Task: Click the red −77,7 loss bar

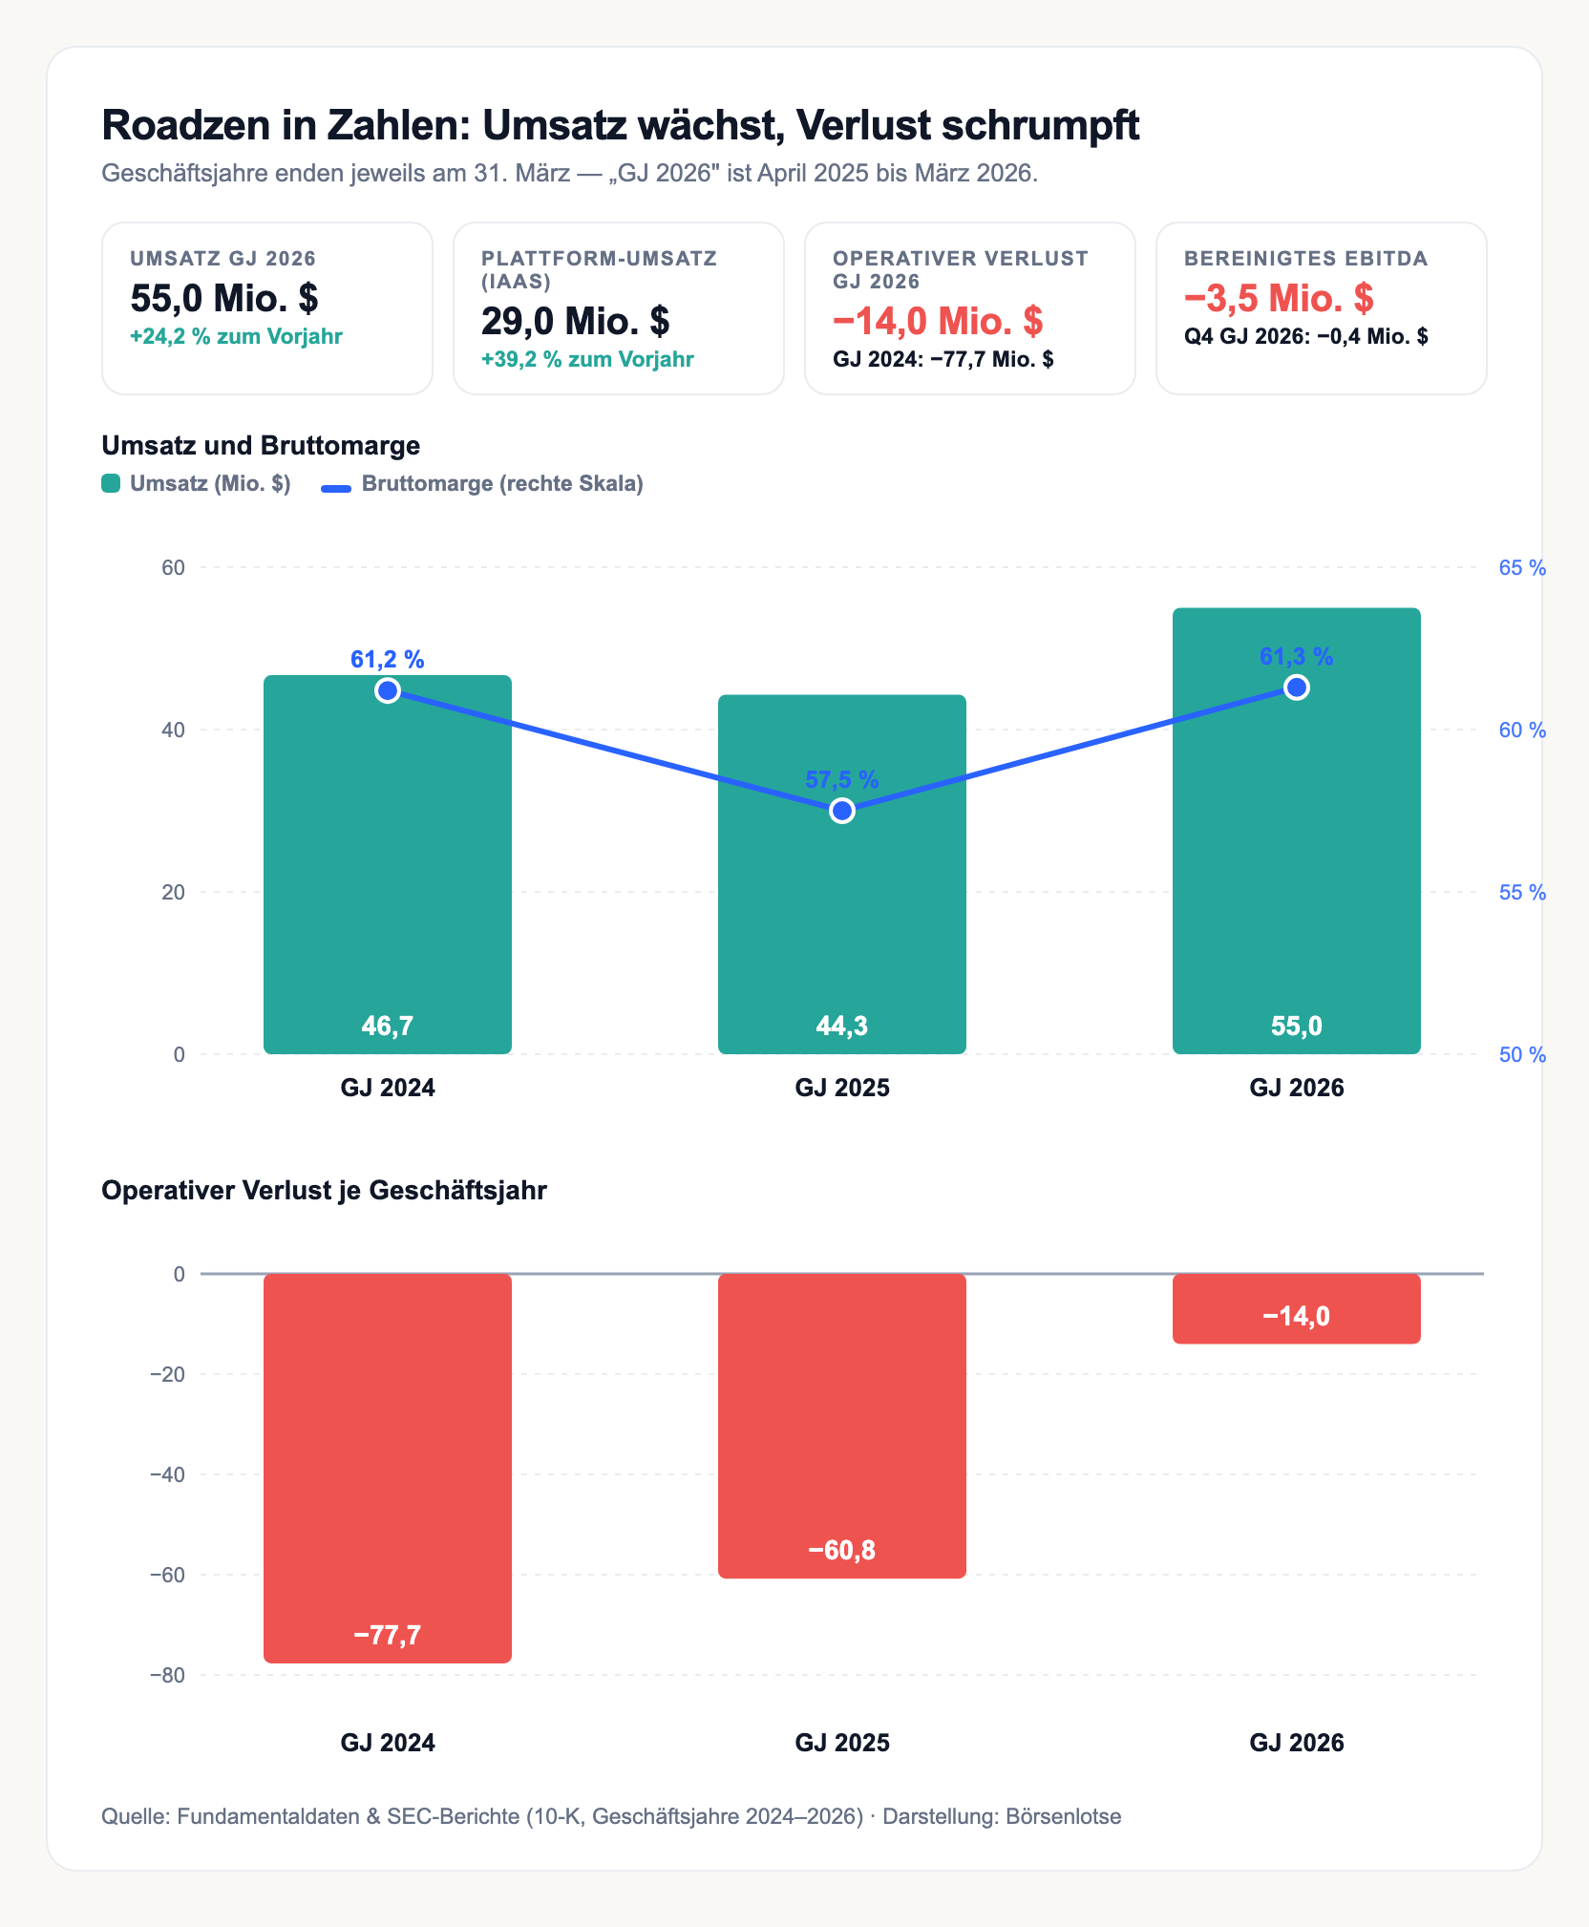Action: coord(387,1468)
